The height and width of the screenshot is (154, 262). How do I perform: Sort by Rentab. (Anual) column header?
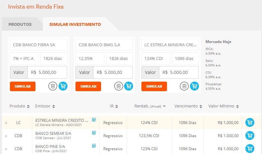click(150, 106)
